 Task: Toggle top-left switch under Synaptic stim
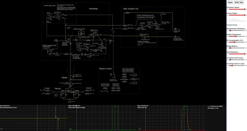pos(113,87)
